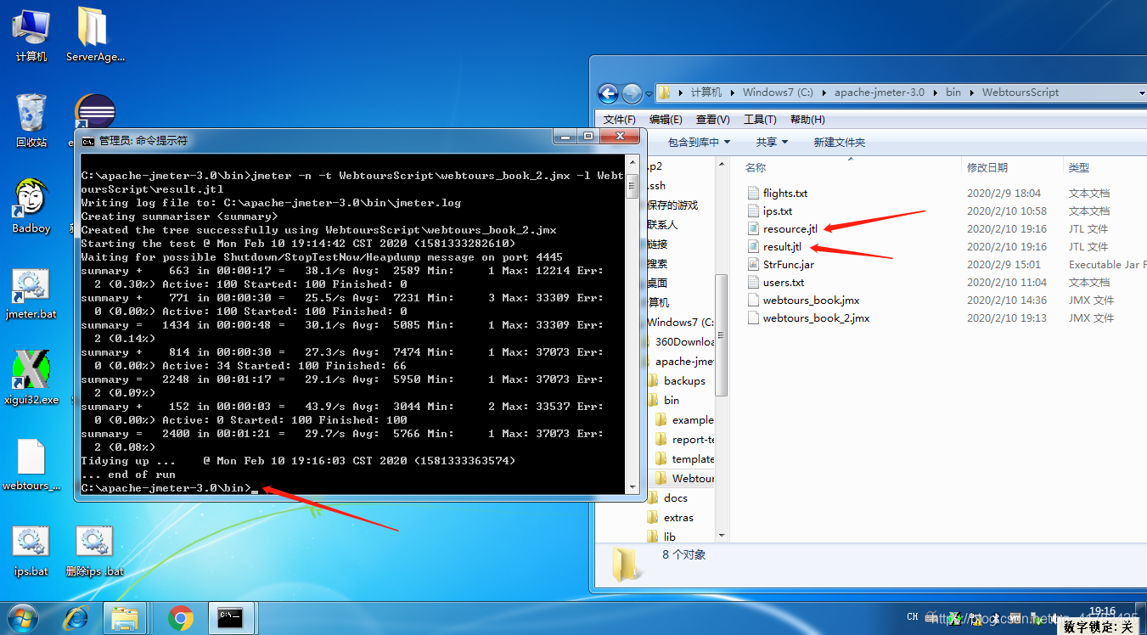Image resolution: width=1147 pixels, height=635 pixels.
Task: Launch Chrome from the taskbar
Action: [x=180, y=618]
